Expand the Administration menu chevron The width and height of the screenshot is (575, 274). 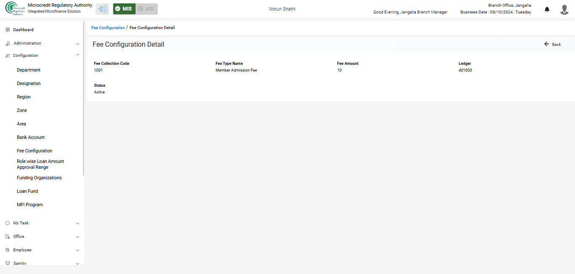(77, 44)
